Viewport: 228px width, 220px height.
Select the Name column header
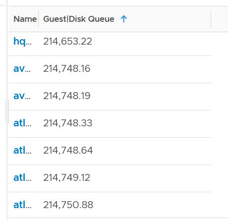[25, 19]
